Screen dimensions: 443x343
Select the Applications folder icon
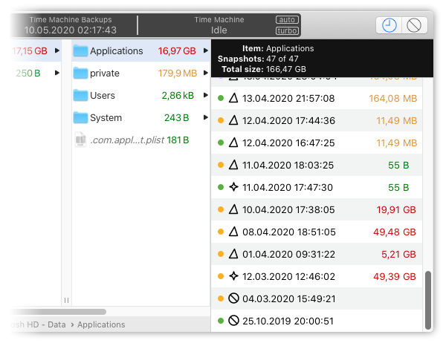80,50
